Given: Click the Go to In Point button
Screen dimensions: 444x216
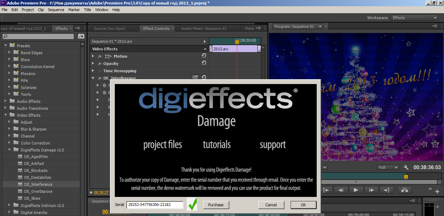Looking at the screenshot, I should [325, 190].
